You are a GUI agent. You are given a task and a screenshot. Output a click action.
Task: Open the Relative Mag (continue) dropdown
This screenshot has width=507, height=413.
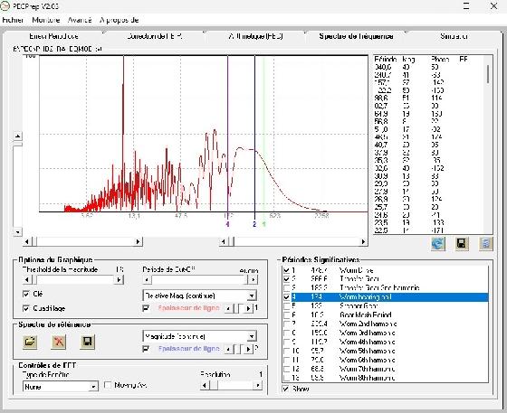point(253,296)
